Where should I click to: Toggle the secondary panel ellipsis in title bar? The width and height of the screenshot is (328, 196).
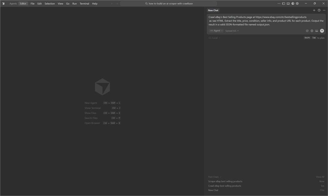pyautogui.click(x=278, y=3)
